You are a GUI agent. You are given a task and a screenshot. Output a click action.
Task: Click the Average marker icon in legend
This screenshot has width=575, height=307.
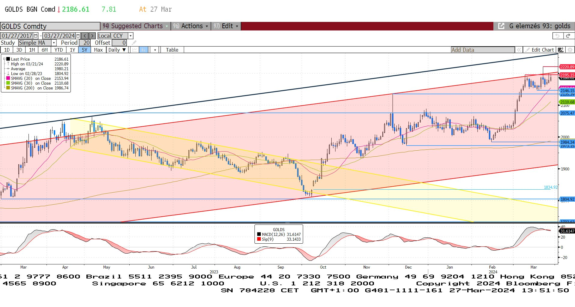8,69
